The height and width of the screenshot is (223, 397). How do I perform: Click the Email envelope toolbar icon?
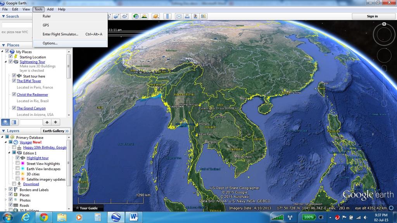tap(179, 16)
